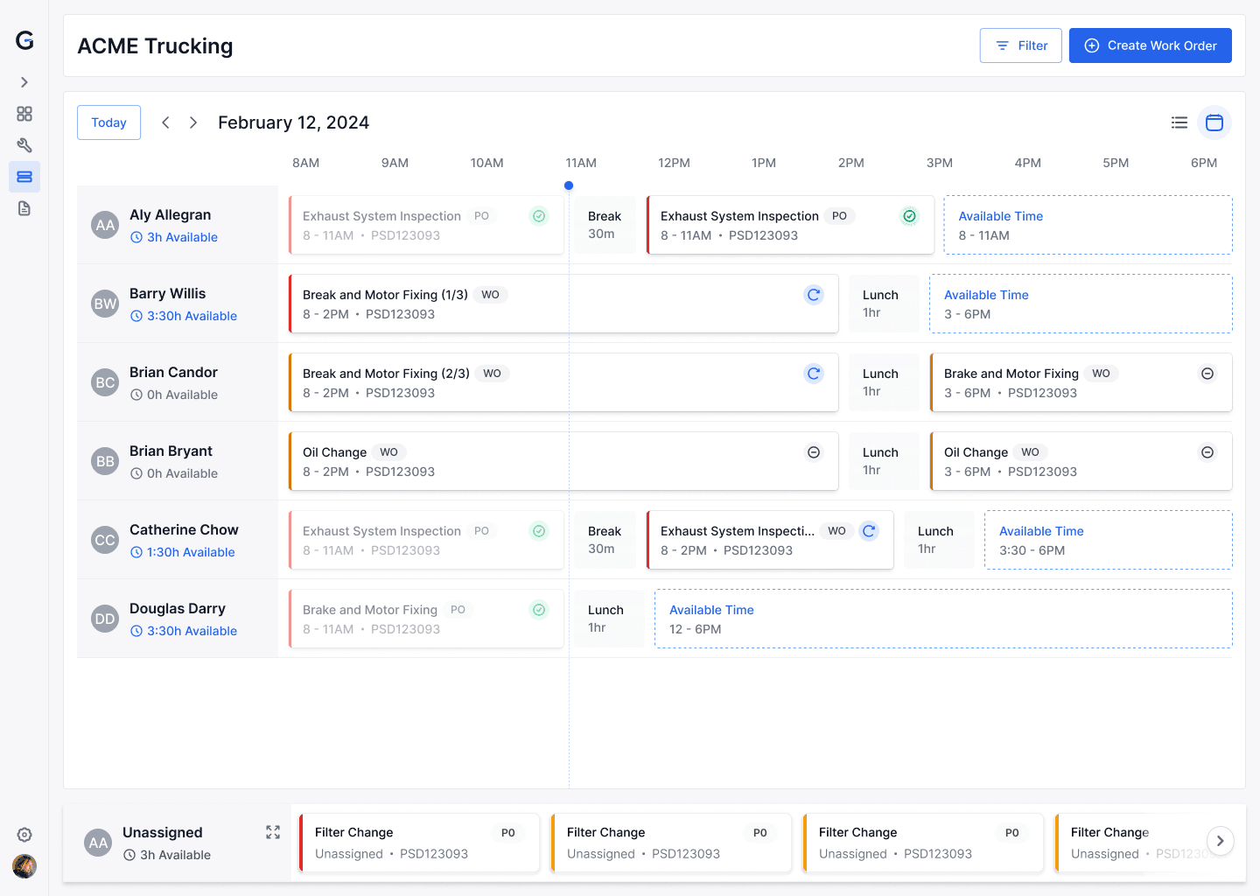
Task: Click refresh icon on Break and Motor Fixing (2/3)
Action: point(814,374)
